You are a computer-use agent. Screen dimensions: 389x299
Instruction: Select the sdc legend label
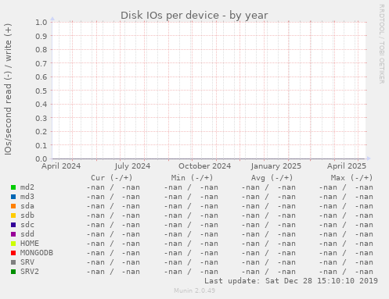click(x=27, y=225)
